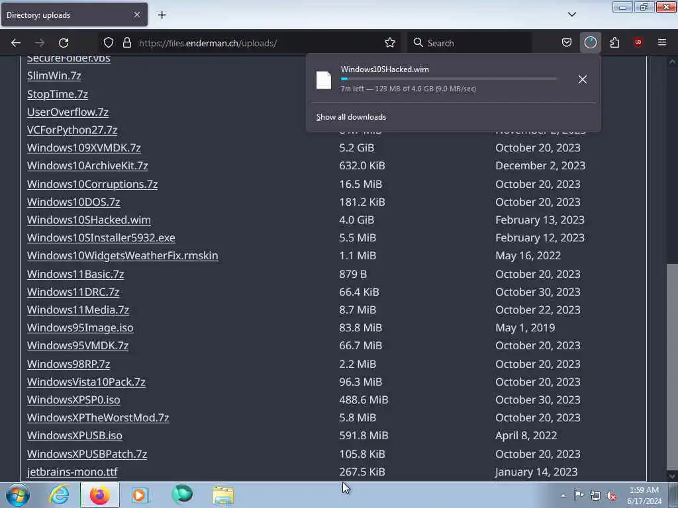Bookmark this page with the star

pyautogui.click(x=389, y=43)
